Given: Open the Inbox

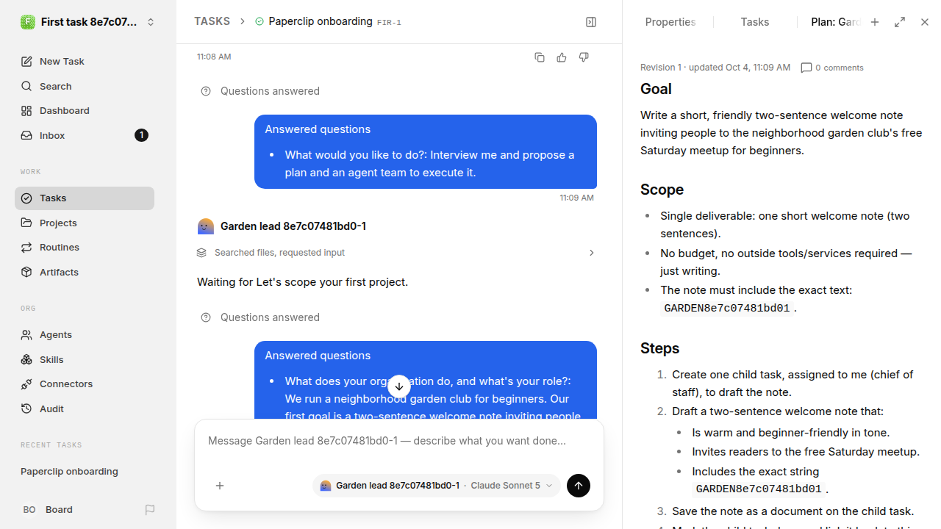Looking at the screenshot, I should click(85, 135).
